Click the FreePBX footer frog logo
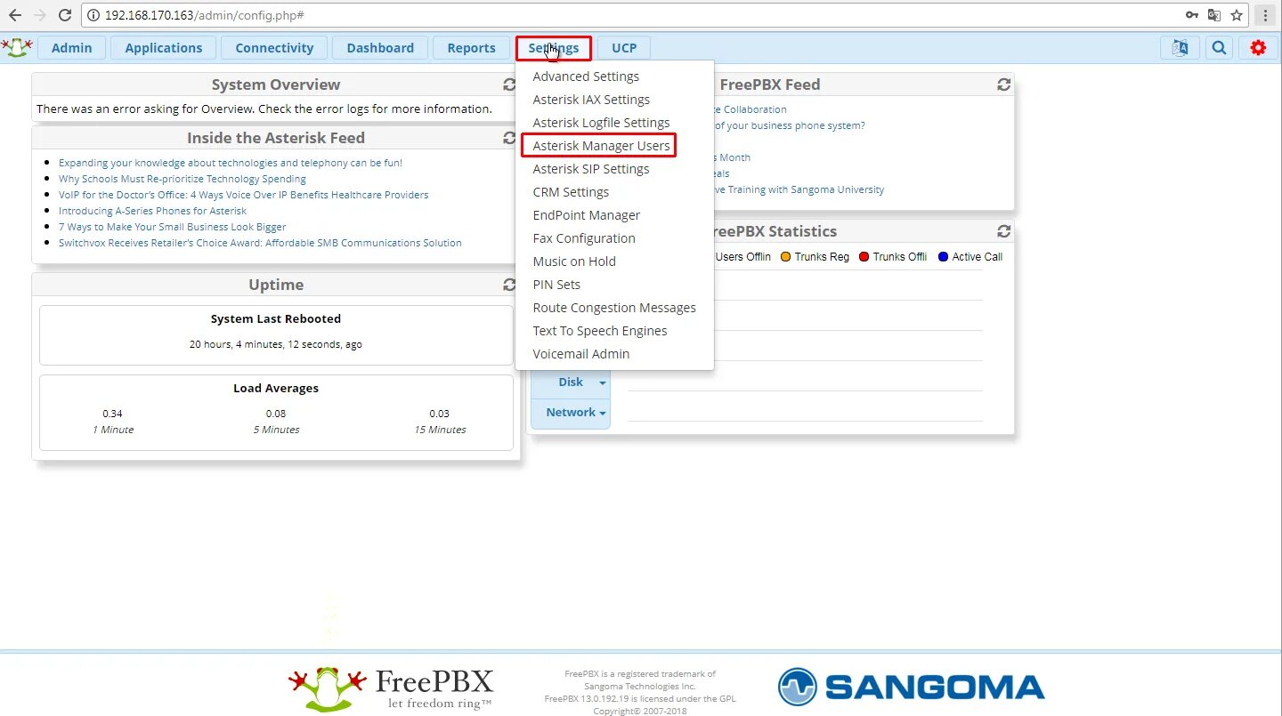Image resolution: width=1282 pixels, height=716 pixels. (390, 688)
